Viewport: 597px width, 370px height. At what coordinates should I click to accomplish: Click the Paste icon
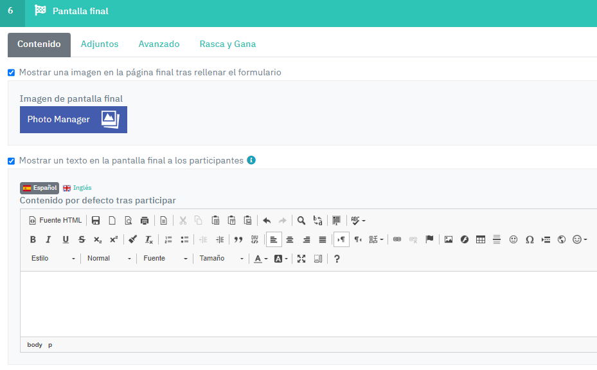(x=215, y=220)
